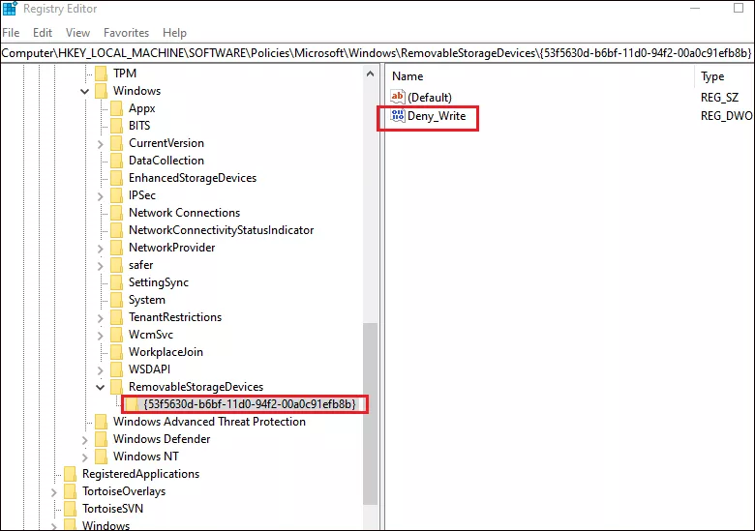Image resolution: width=755 pixels, height=531 pixels.
Task: Select the WcmSvc folder icon
Action: click(116, 335)
